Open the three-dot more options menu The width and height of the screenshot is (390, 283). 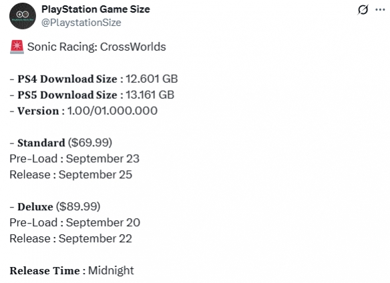point(380,10)
